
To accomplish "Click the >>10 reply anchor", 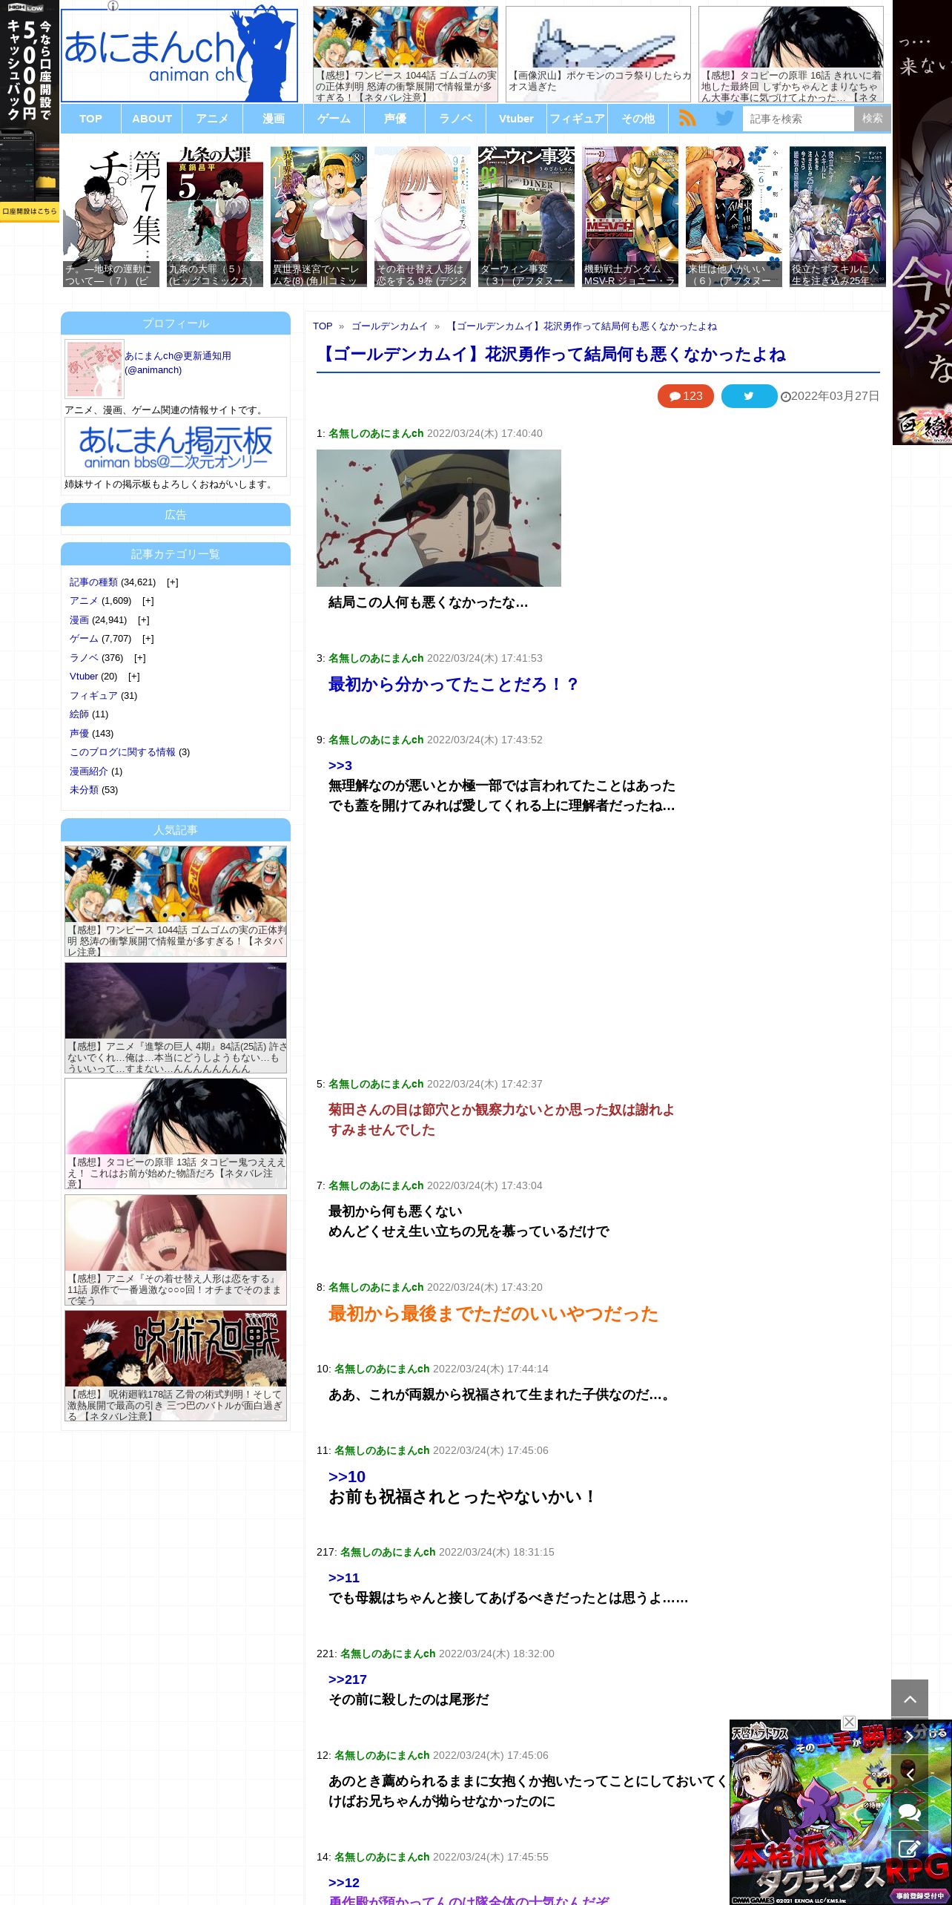I will [347, 1476].
